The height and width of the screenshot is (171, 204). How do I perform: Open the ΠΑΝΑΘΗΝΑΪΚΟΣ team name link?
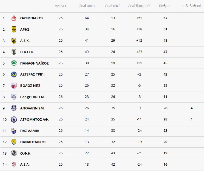(x=34, y=63)
